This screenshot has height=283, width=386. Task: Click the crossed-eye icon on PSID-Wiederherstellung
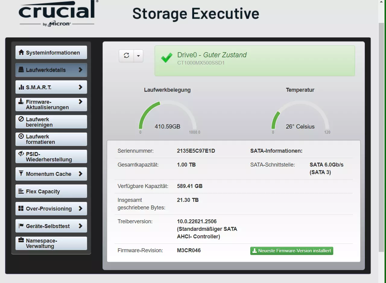click(x=21, y=154)
